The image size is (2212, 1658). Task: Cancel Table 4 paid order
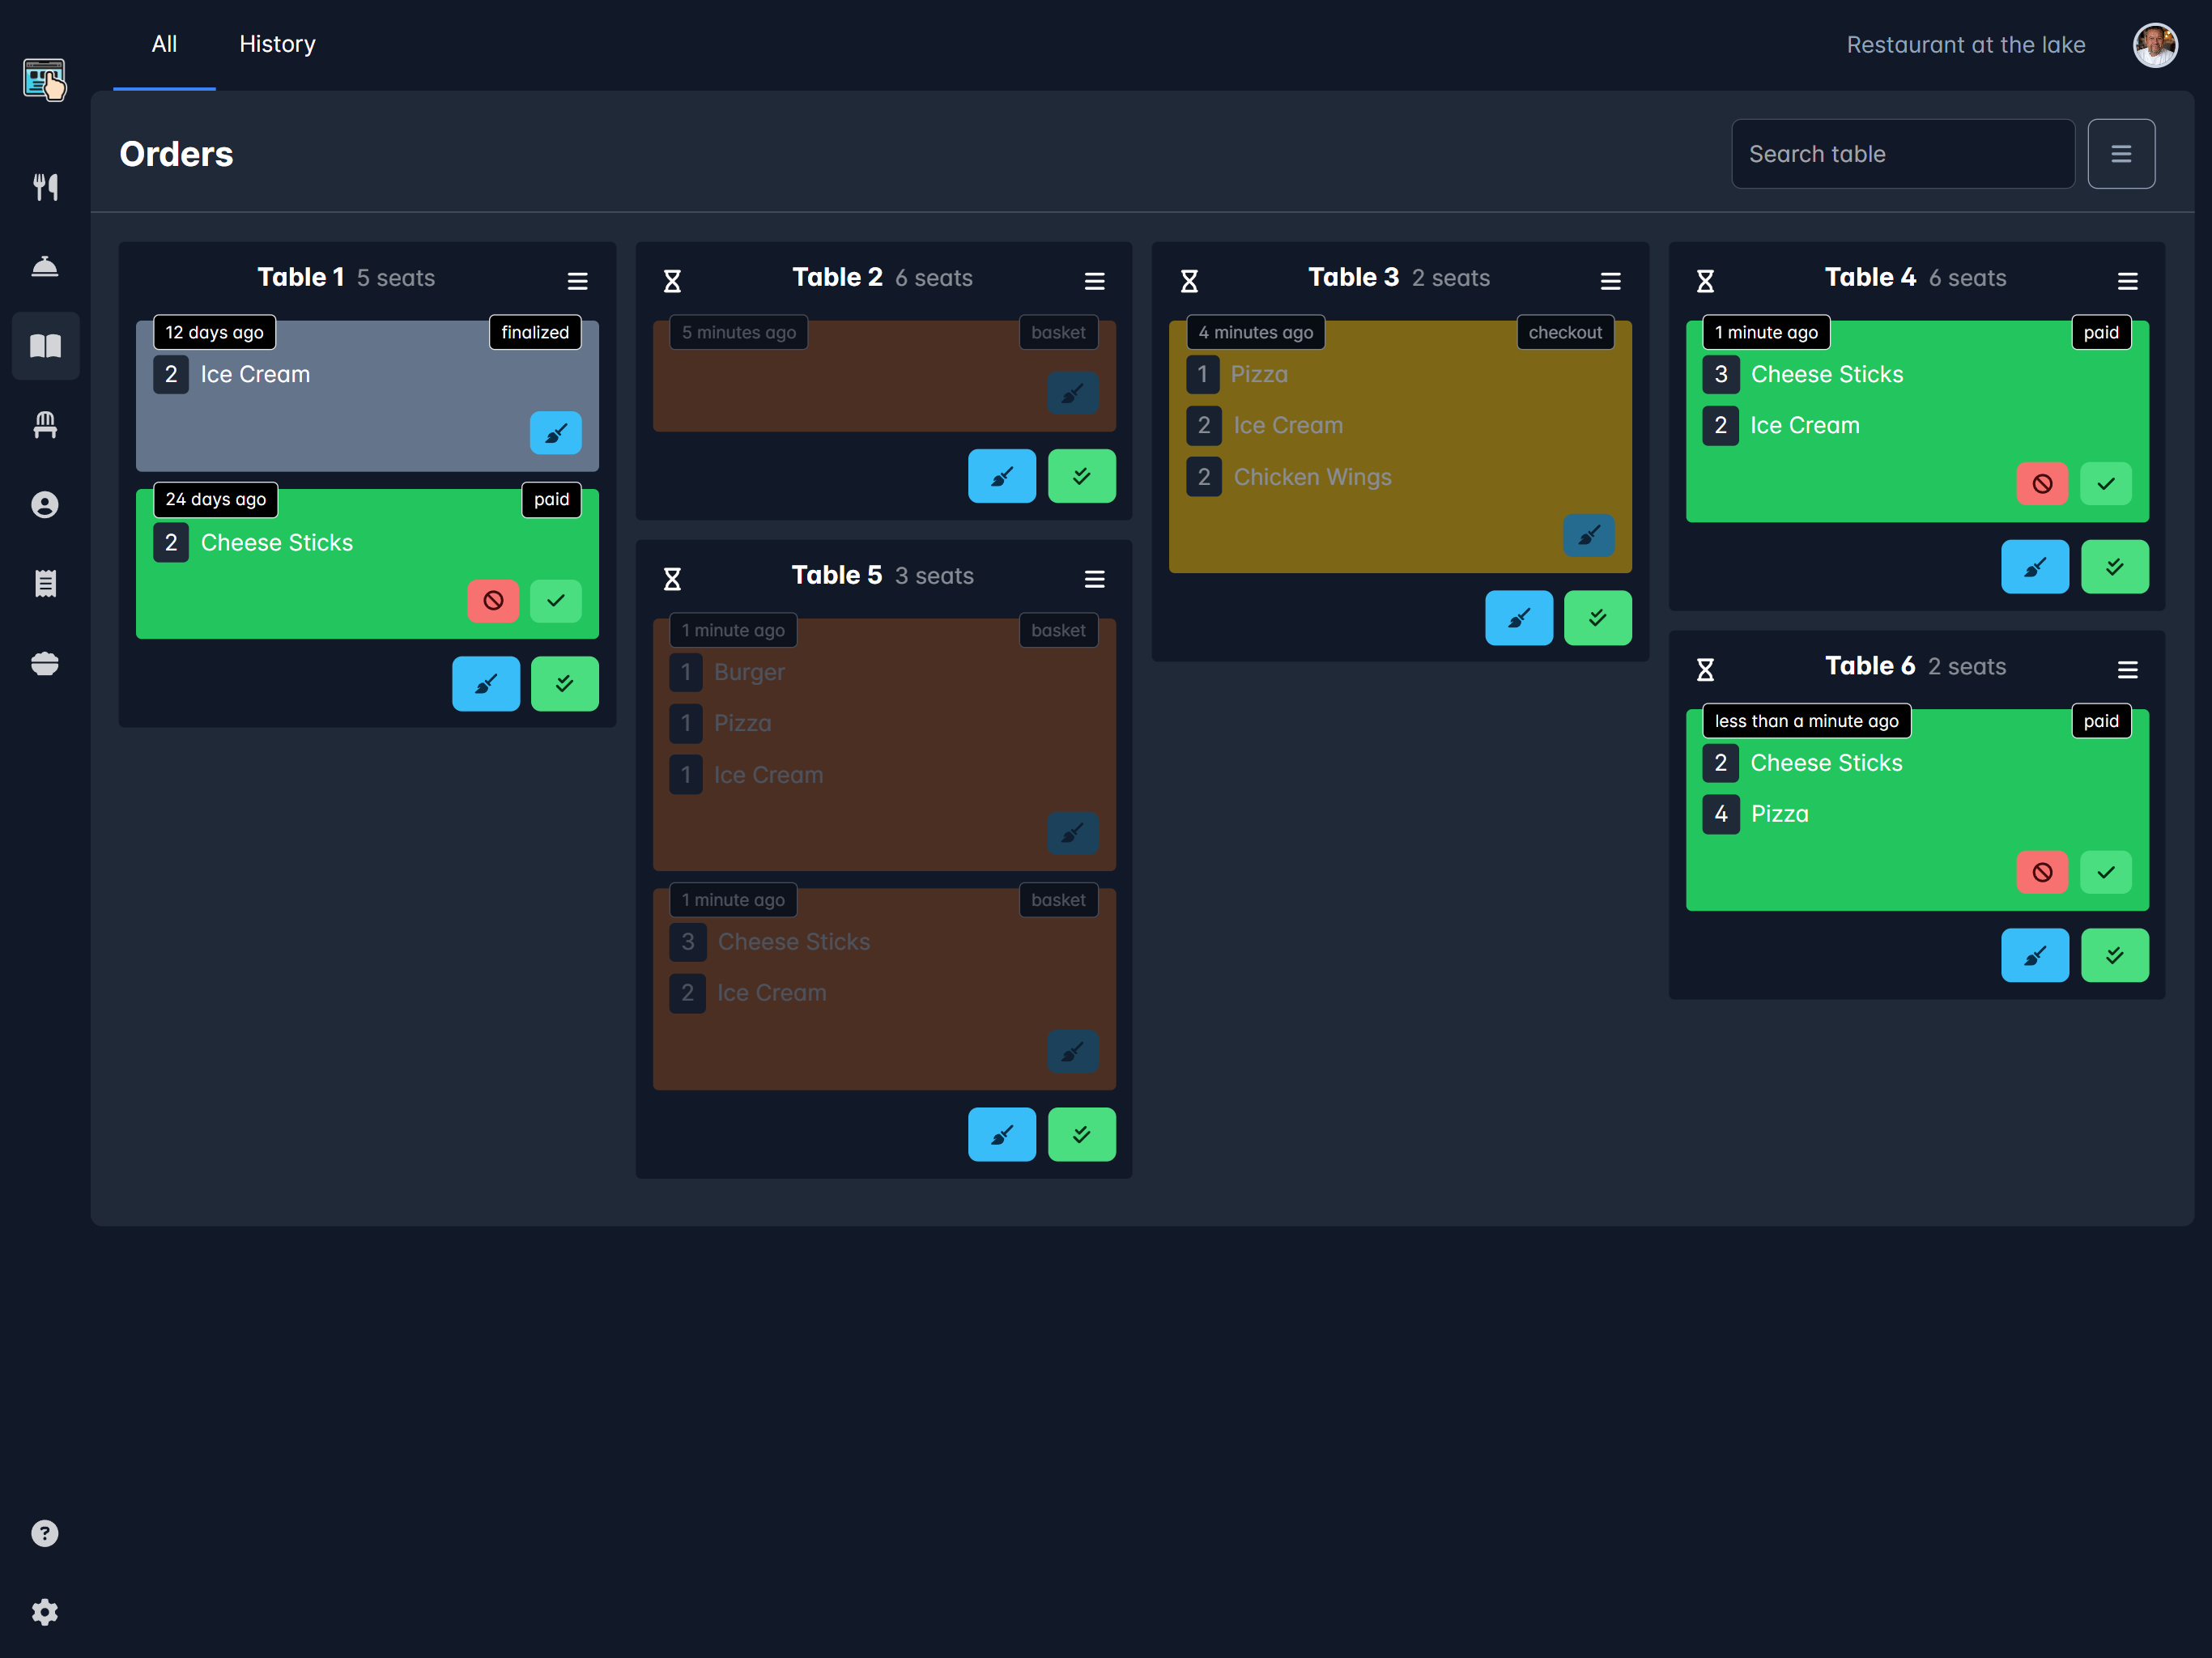2042,484
